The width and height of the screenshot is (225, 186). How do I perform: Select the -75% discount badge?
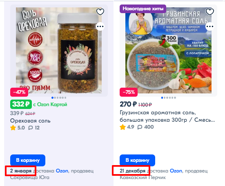(129, 92)
